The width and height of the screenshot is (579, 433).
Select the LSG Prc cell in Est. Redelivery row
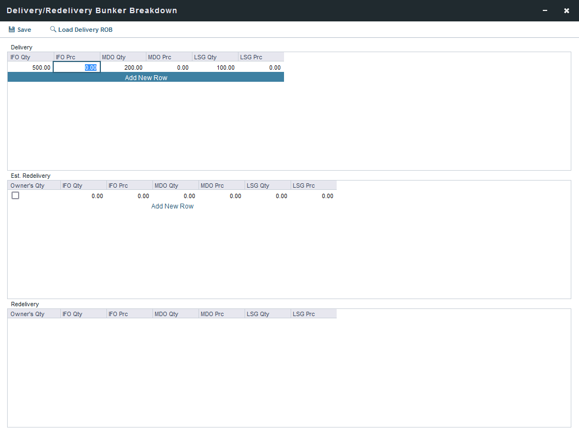pyautogui.click(x=314, y=196)
